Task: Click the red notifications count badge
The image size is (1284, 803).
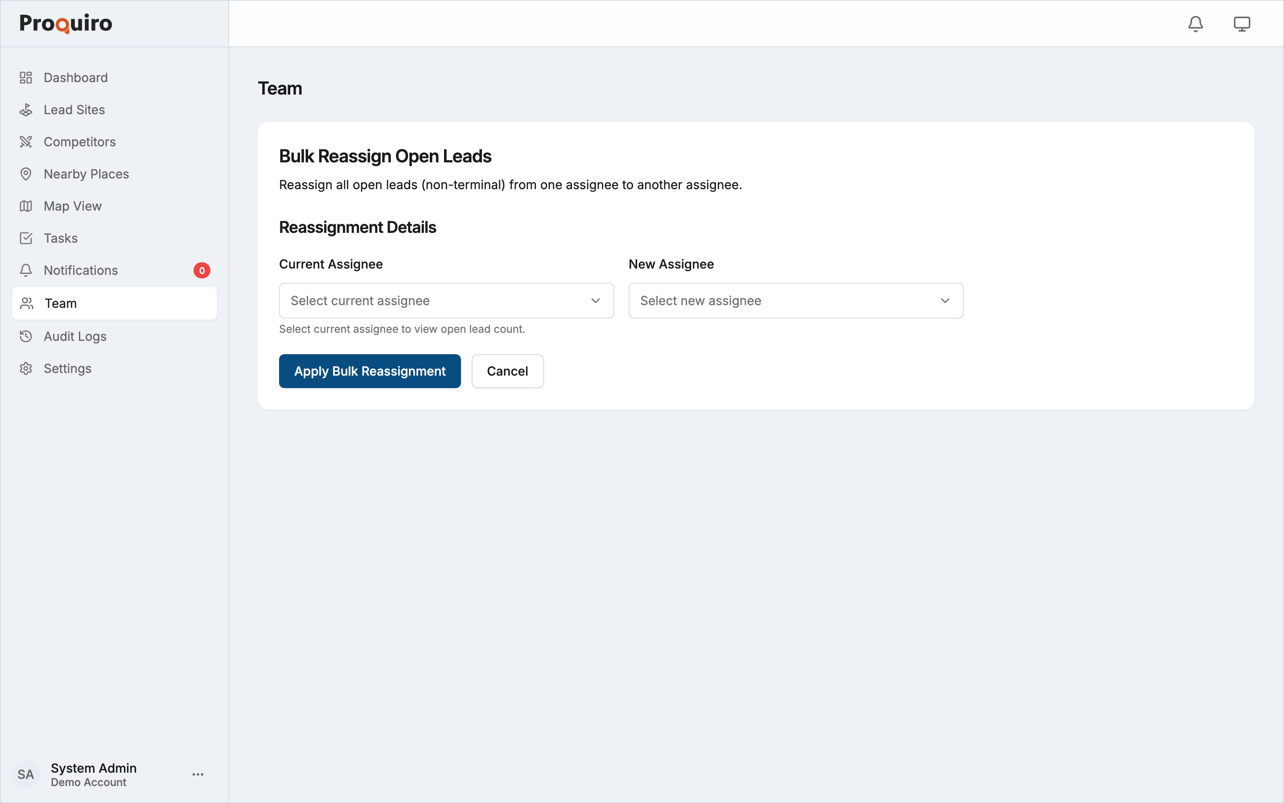Action: [x=202, y=270]
